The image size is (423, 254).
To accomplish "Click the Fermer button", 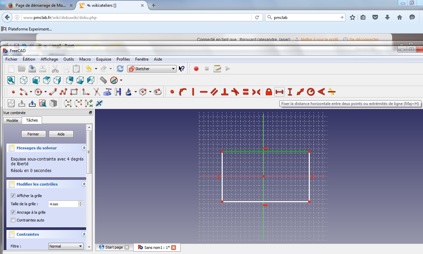I will (33, 134).
